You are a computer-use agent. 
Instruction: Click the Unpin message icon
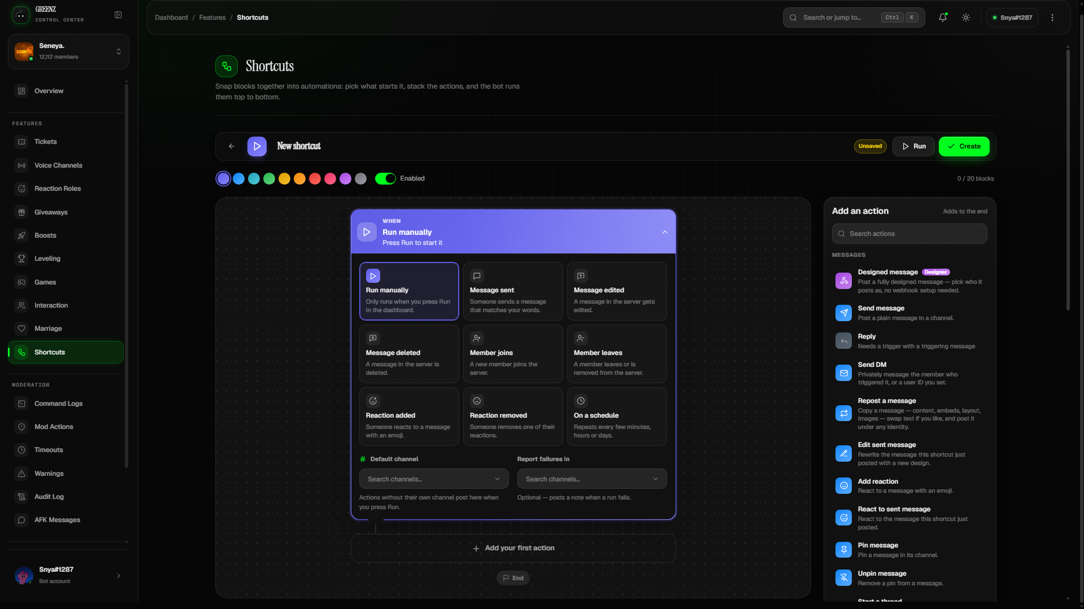click(x=843, y=577)
